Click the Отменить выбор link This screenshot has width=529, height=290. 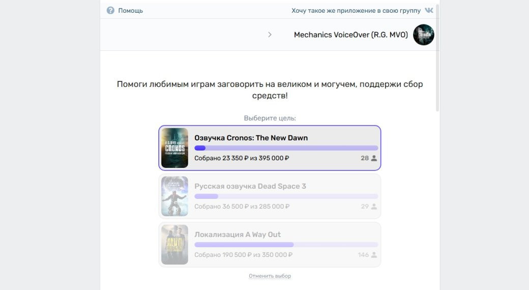[x=270, y=276]
